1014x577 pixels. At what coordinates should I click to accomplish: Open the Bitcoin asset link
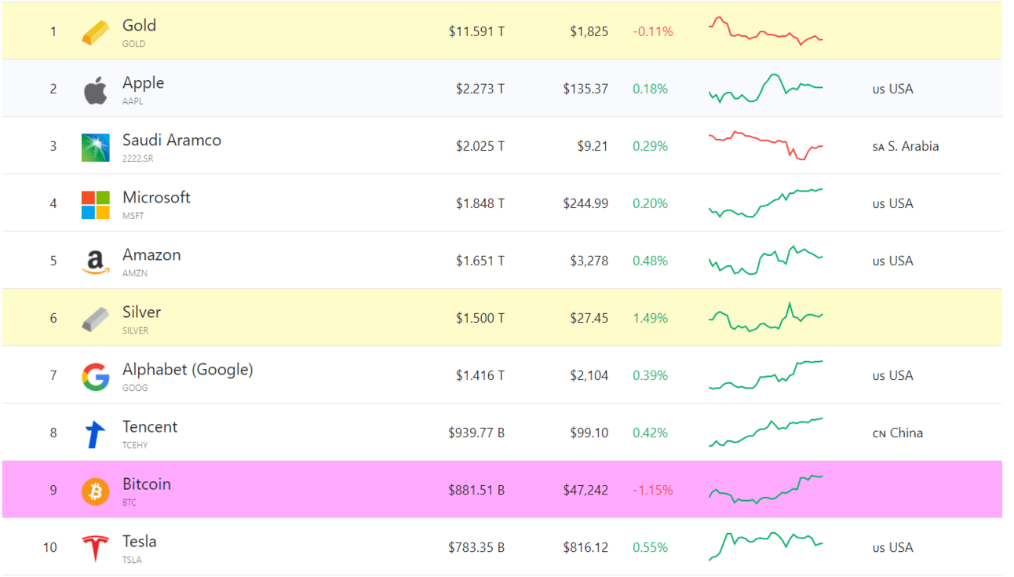click(146, 484)
